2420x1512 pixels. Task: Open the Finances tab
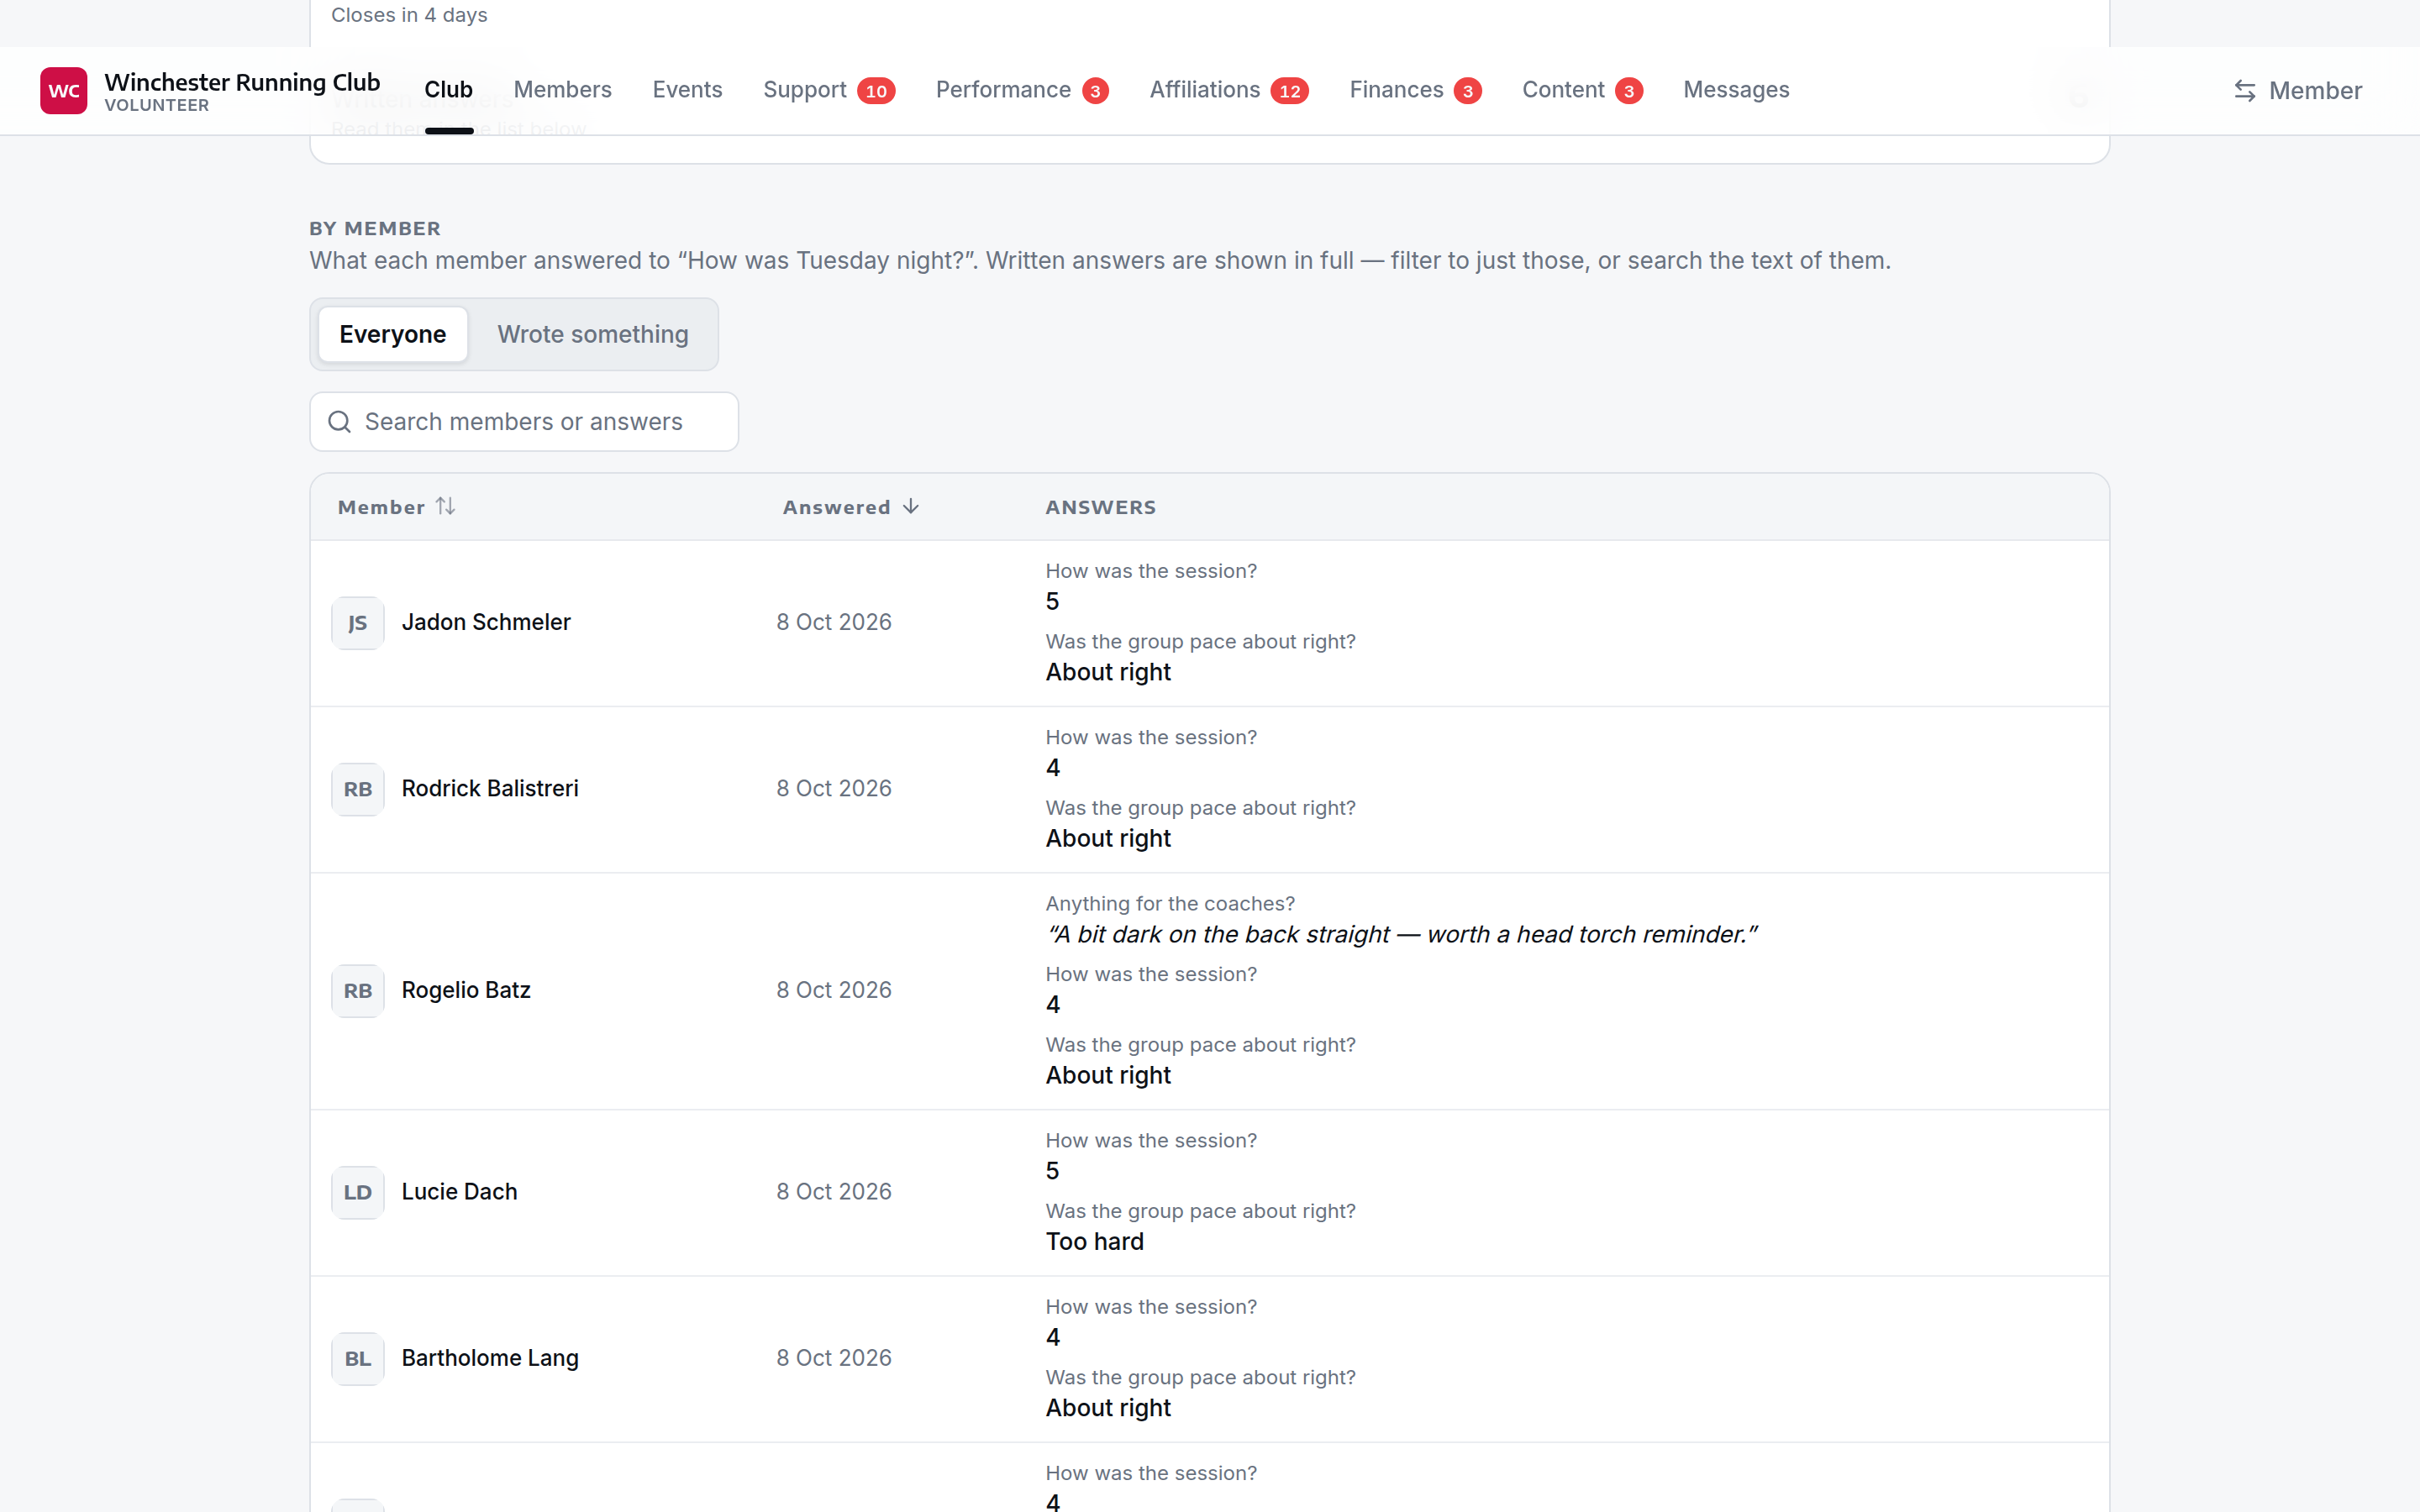point(1415,90)
